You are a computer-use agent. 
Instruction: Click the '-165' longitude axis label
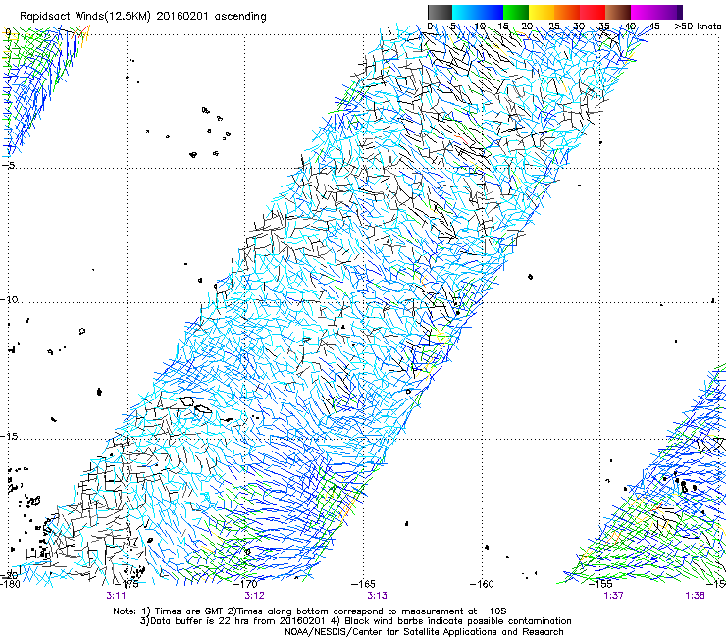click(364, 584)
